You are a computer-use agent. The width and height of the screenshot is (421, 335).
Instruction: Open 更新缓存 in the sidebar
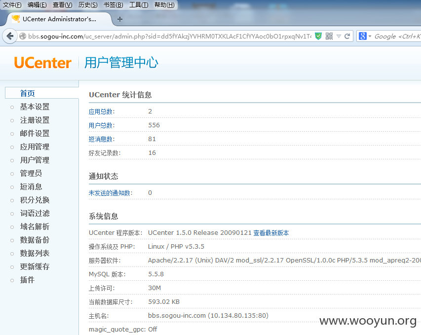point(35,266)
